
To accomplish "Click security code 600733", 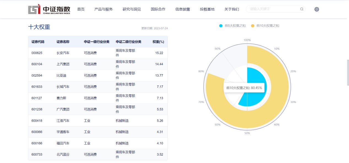I will 37,155.
